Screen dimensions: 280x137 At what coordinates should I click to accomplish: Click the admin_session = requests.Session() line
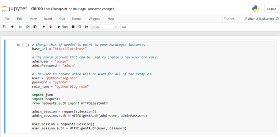point(64,111)
